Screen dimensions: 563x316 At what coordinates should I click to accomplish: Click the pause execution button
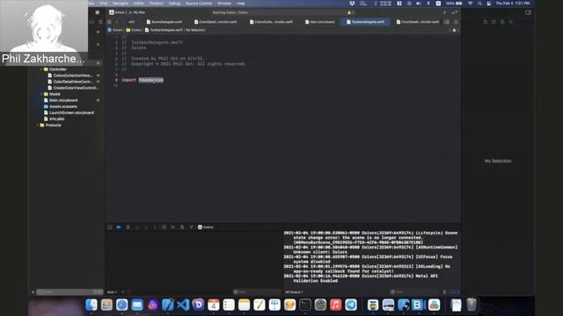pyautogui.click(x=128, y=227)
